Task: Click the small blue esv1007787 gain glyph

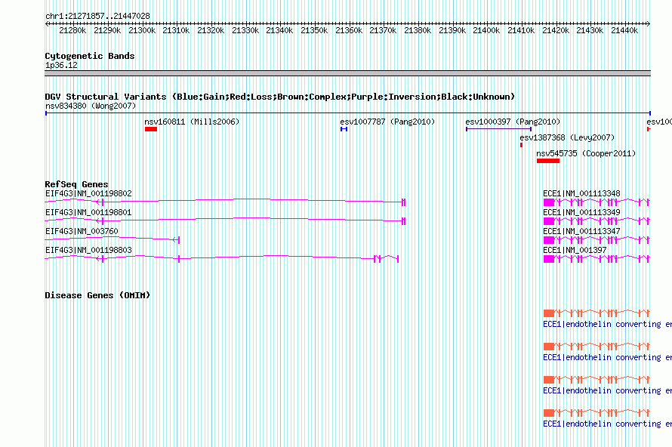Action: coord(344,129)
